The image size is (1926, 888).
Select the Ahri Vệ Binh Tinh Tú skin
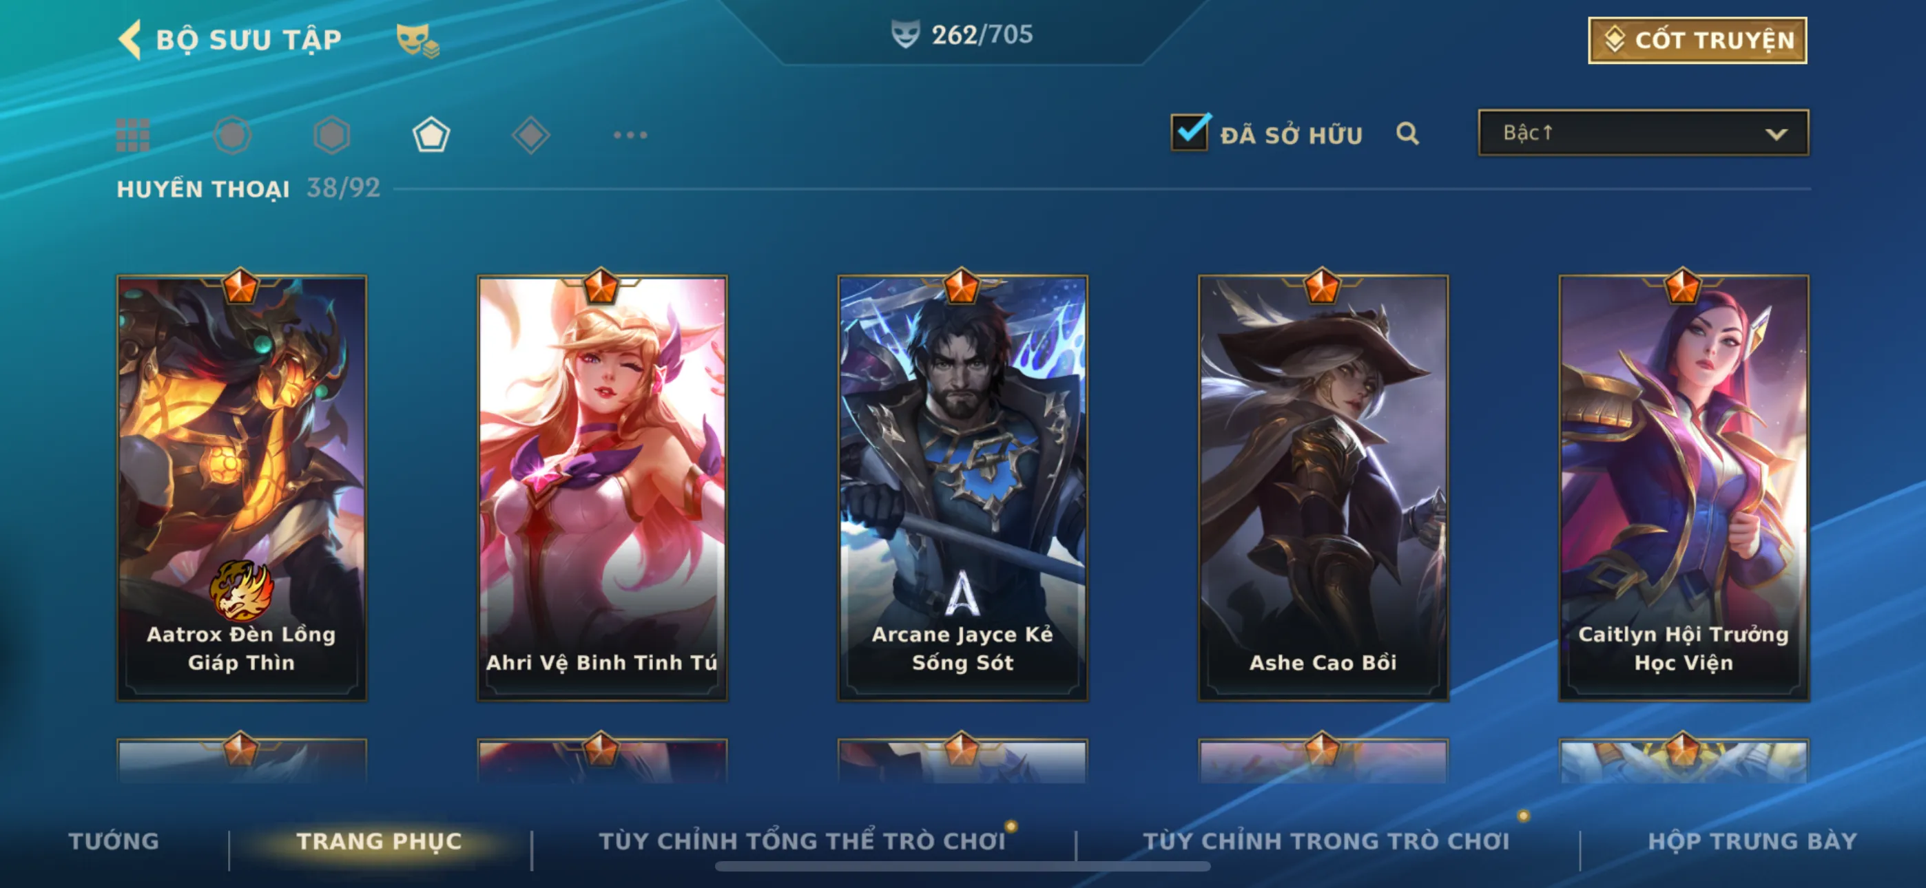[602, 488]
